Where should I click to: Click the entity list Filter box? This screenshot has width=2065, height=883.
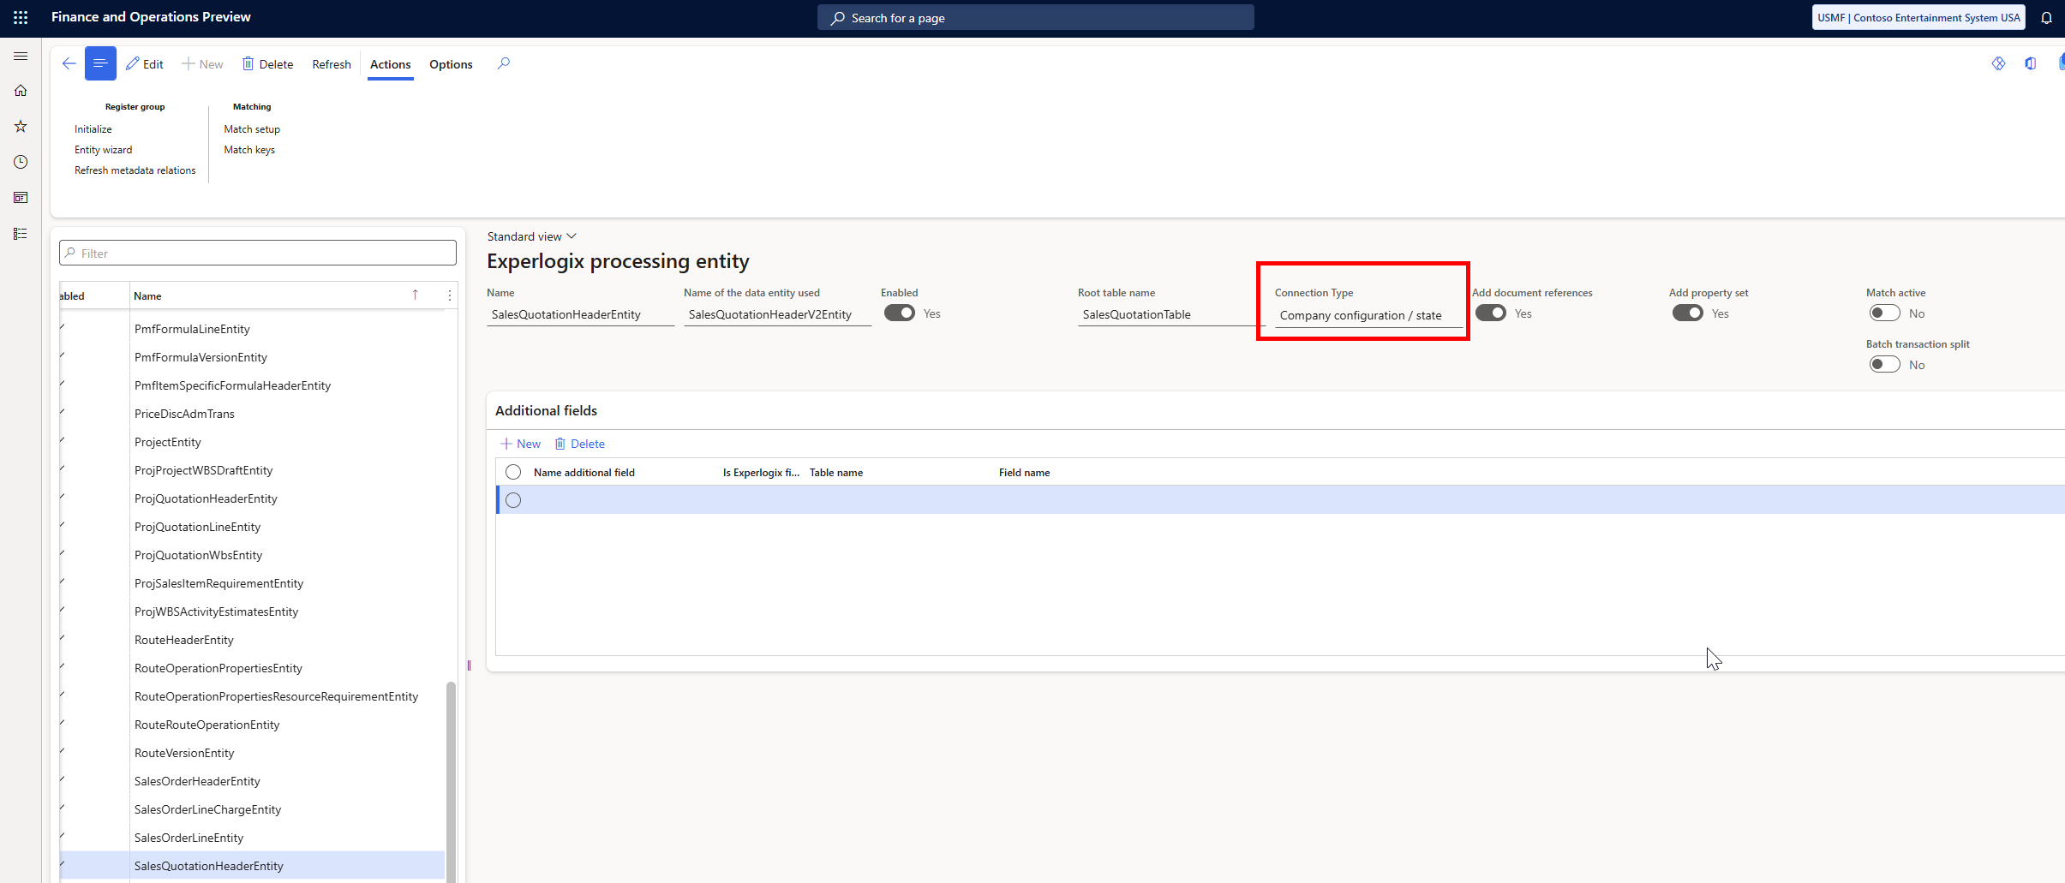[258, 253]
